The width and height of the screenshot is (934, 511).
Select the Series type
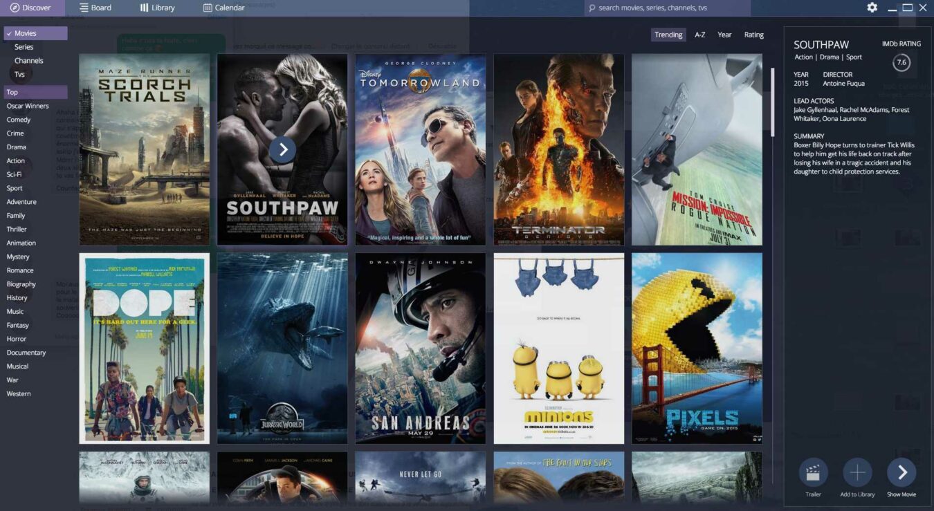(24, 47)
